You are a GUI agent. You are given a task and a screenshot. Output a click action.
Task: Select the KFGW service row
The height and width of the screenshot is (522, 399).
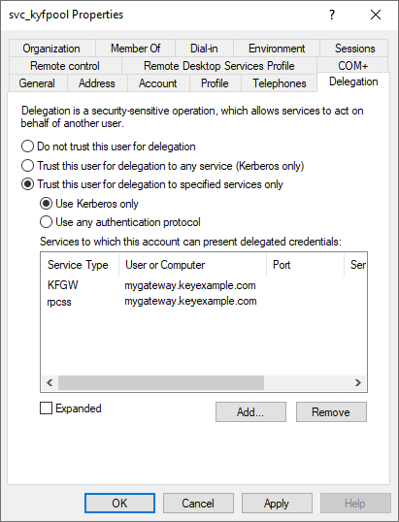click(204, 285)
